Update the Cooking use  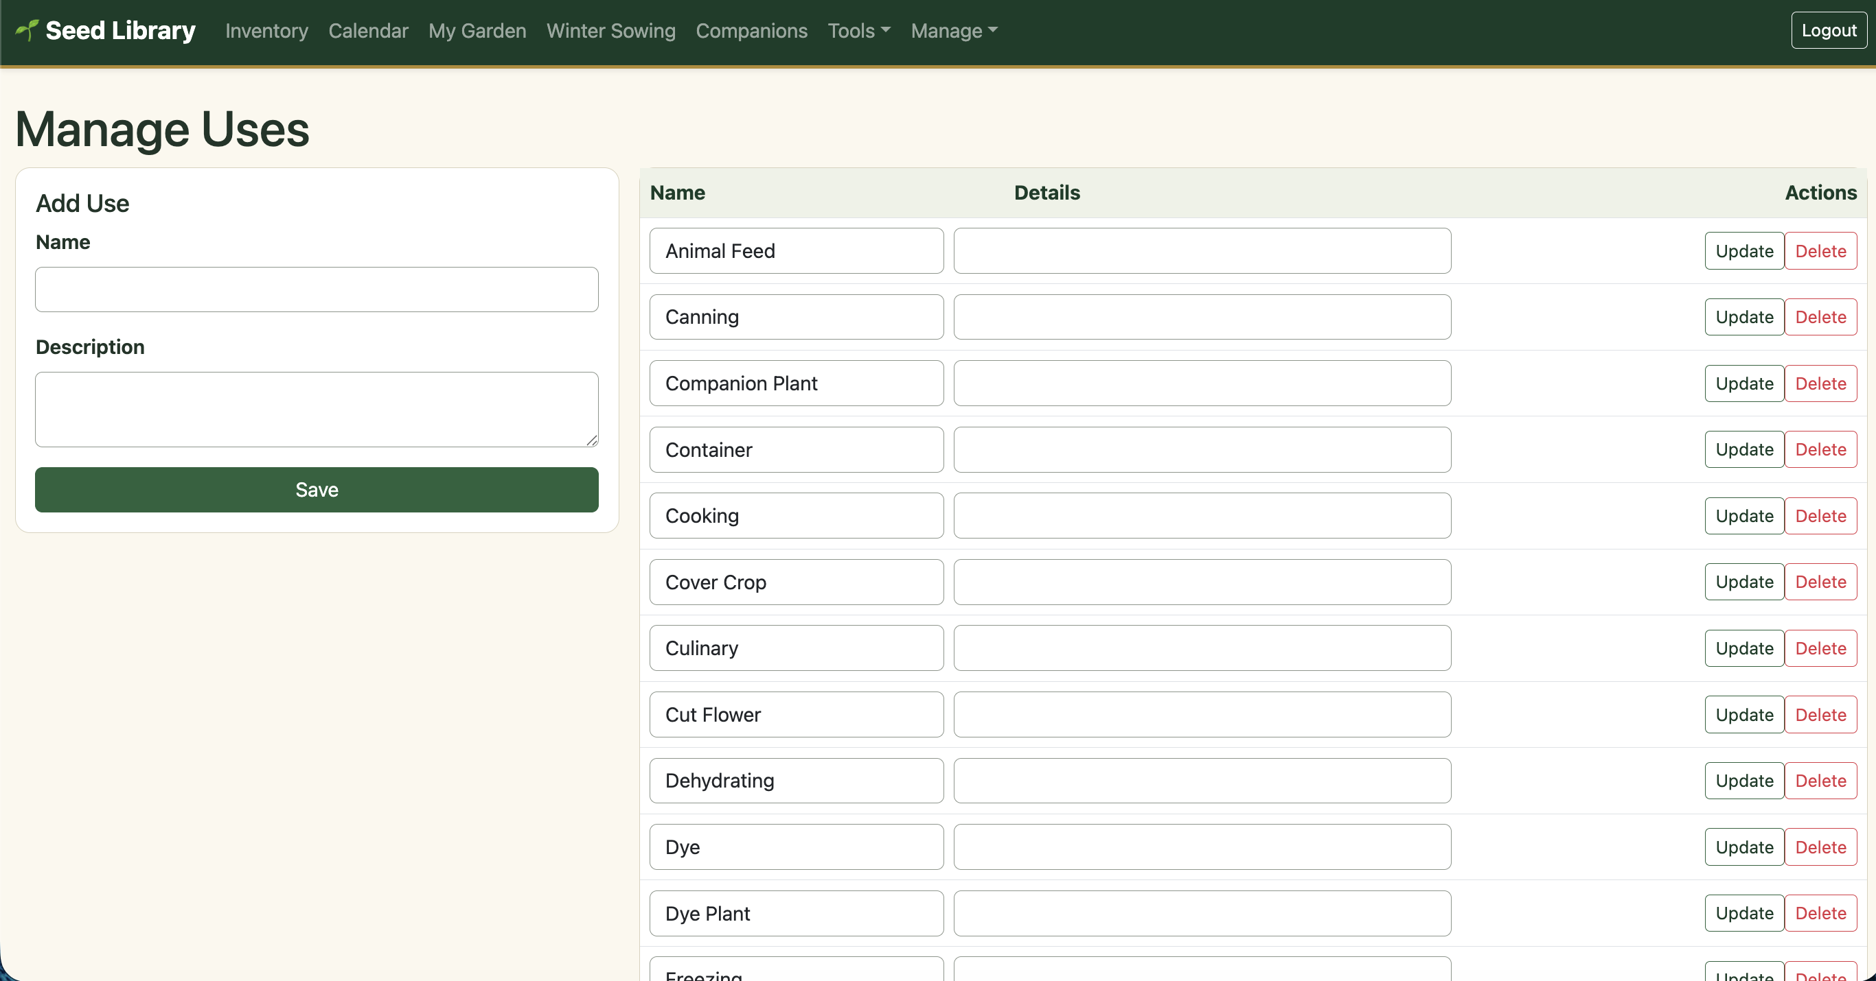[x=1744, y=516]
